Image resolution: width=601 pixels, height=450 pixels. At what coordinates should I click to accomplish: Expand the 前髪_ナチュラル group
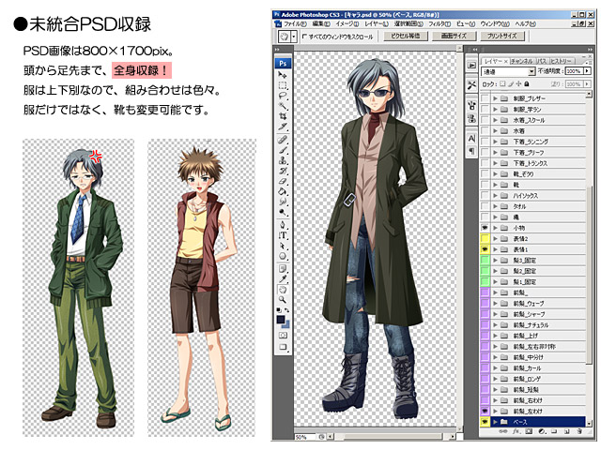496,325
